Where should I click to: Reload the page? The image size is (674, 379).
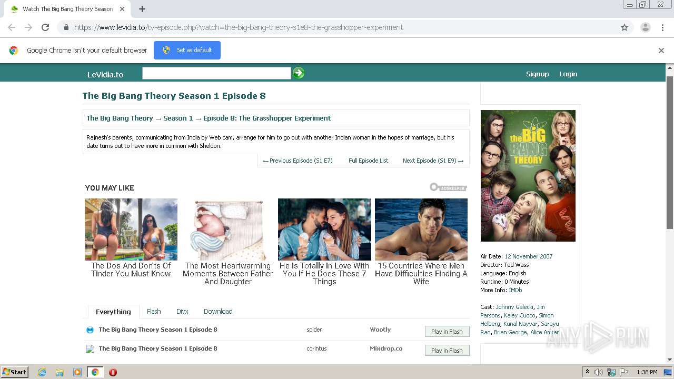click(x=45, y=27)
